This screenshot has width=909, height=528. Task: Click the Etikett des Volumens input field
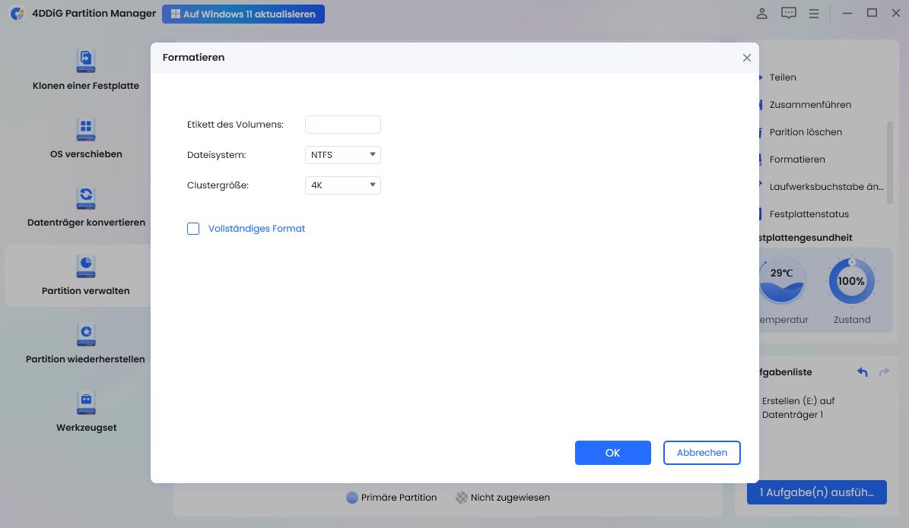pos(342,124)
